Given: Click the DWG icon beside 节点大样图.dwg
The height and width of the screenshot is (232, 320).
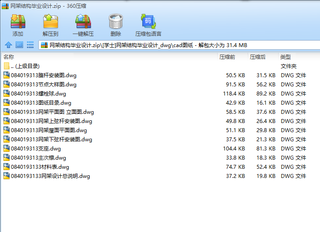Looking at the screenshot, I should pyautogui.click(x=7, y=85).
